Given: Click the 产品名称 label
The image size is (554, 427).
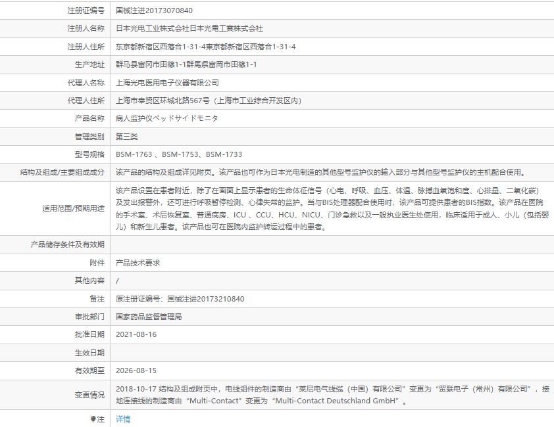Looking at the screenshot, I should click(x=89, y=118).
